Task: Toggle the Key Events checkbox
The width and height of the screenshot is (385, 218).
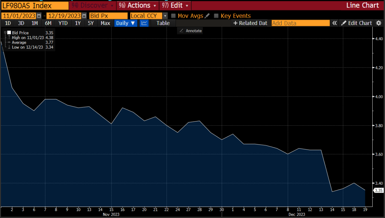Action: tap(216, 16)
